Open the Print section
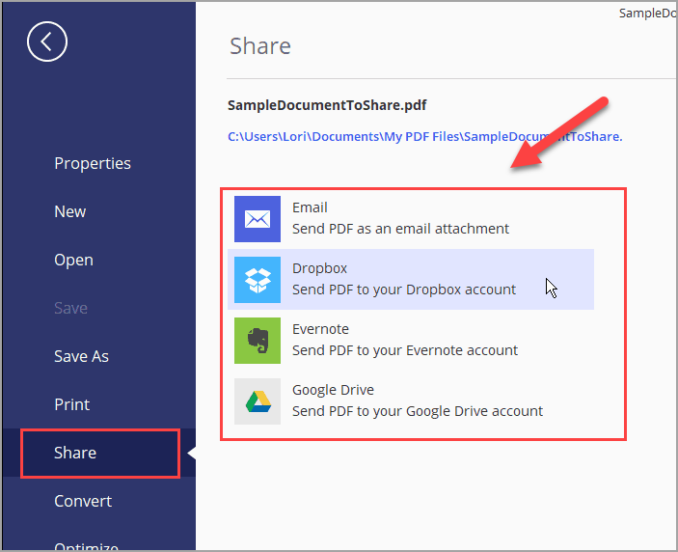The width and height of the screenshot is (678, 552). 71,404
